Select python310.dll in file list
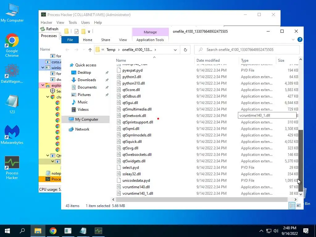Image resolution: width=316 pixels, height=237 pixels. point(133,83)
